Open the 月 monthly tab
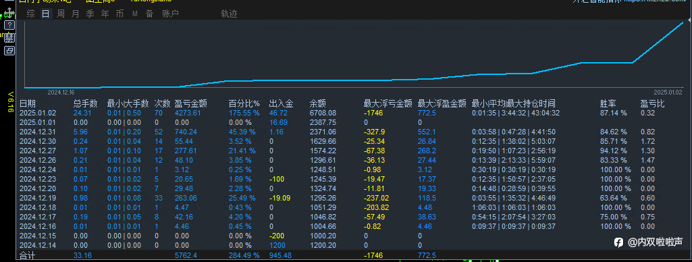The height and width of the screenshot is (262, 692). point(75,14)
